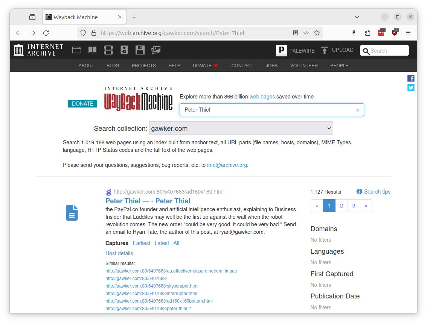Clear the Peter Thiel search text
The width and height of the screenshot is (427, 324).
(358, 110)
